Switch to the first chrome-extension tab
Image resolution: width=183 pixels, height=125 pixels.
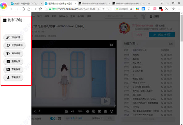click(94, 3)
